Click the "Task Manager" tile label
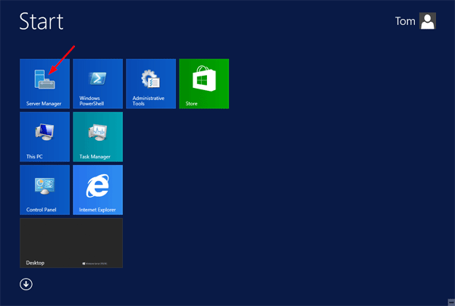The image size is (455, 306). (95, 157)
